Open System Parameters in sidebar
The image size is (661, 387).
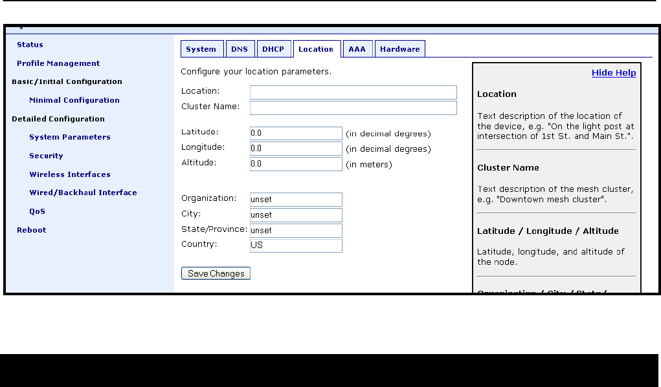(69, 137)
